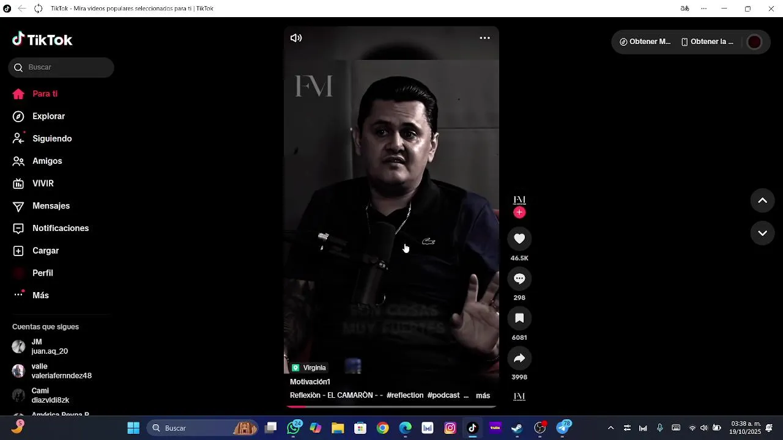Click the translate icon in title bar

click(x=685, y=9)
